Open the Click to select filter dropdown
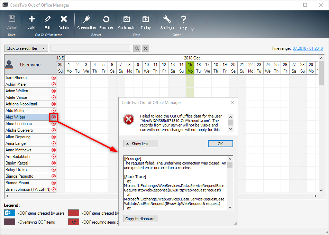329x235 pixels. 26,48
